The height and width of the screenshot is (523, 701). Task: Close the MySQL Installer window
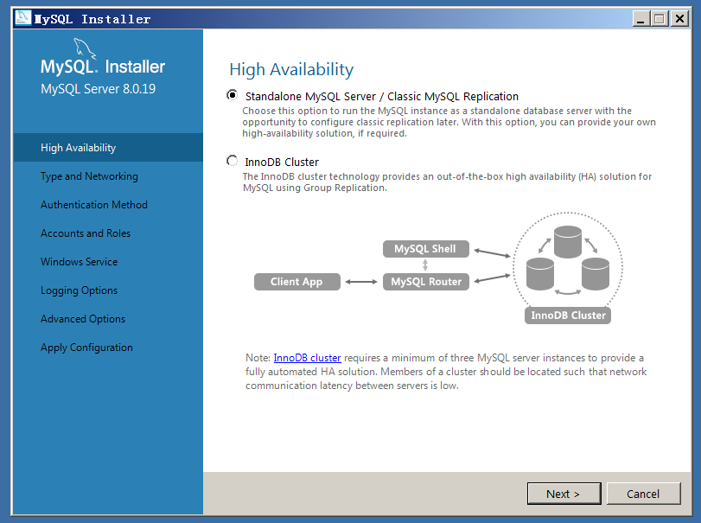(x=679, y=18)
